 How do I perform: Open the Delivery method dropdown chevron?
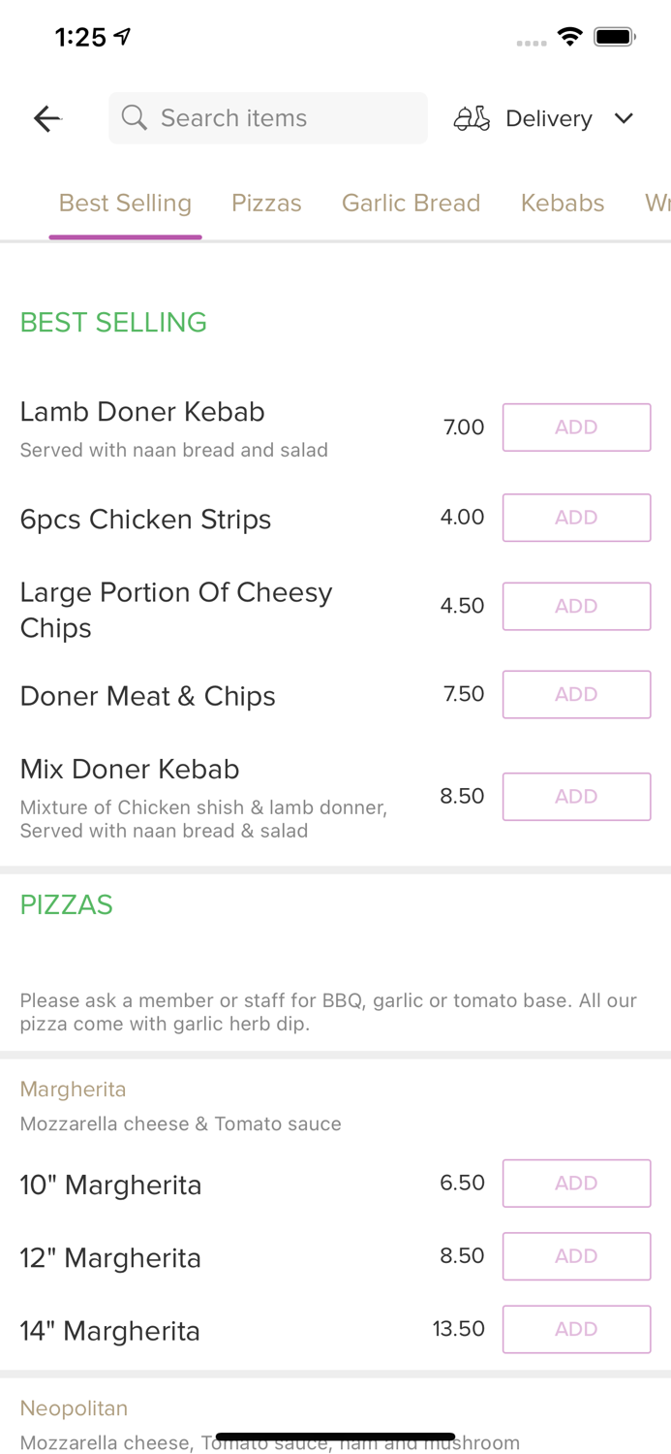coord(625,118)
